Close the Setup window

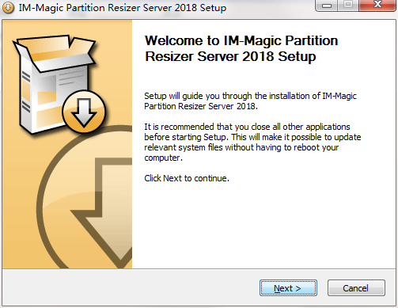(377, 6)
